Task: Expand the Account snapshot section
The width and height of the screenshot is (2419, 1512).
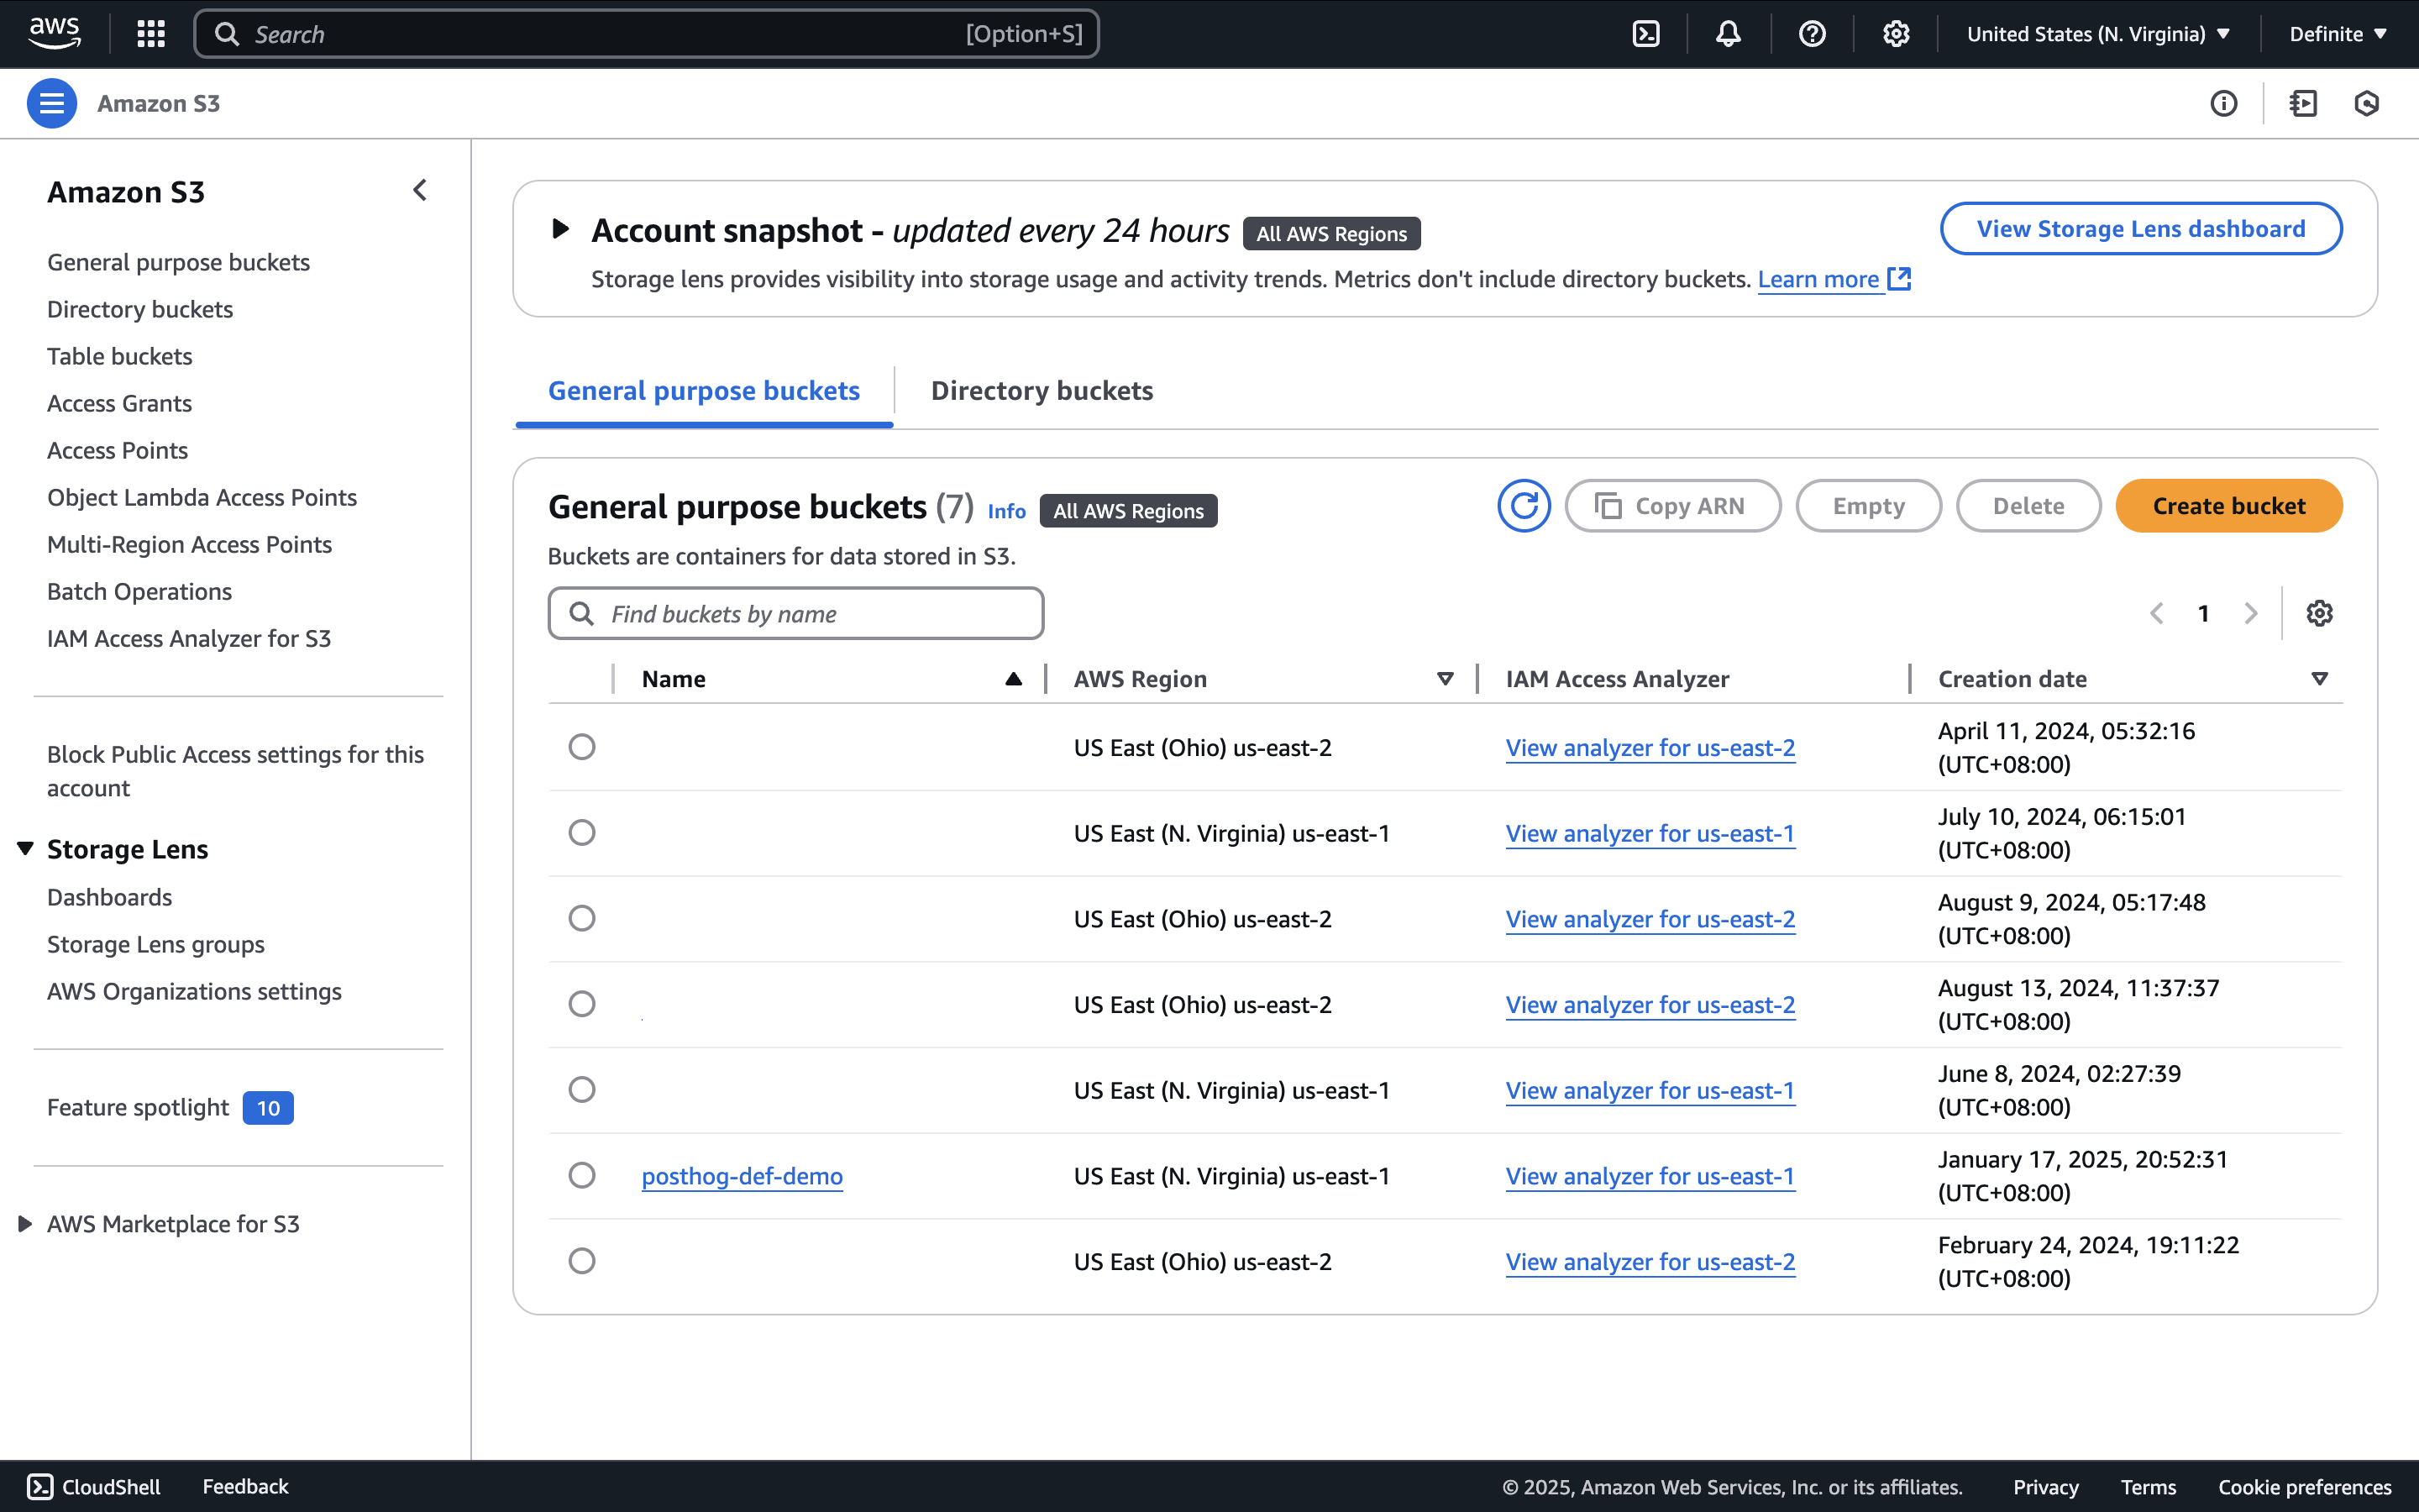Action: (x=561, y=229)
